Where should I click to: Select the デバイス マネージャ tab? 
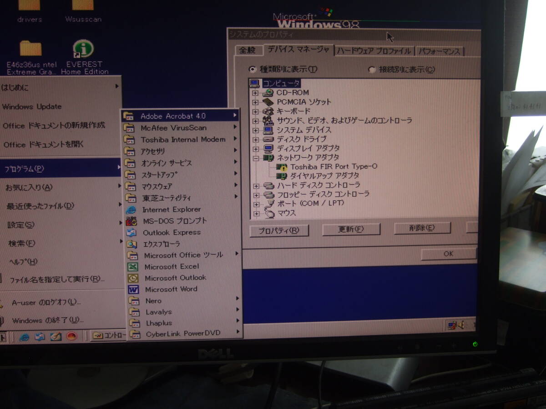[x=298, y=49]
